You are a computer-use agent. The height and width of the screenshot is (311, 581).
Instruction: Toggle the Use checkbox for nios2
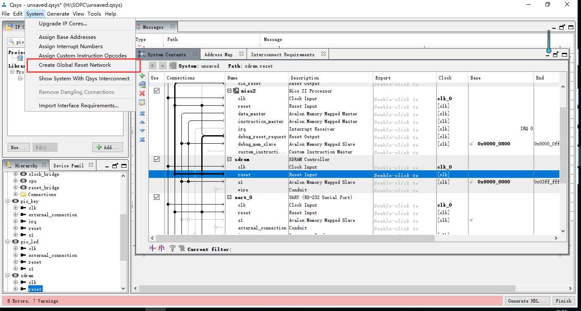click(156, 91)
